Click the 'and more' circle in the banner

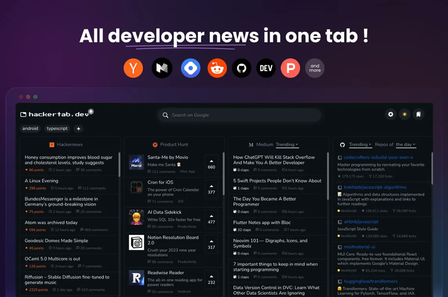pos(315,68)
